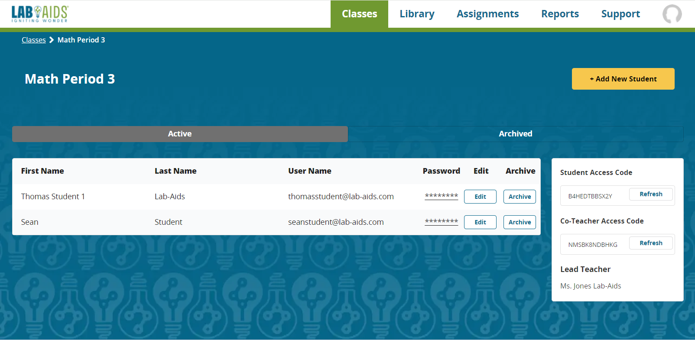Click the Classes breadcrumb link
This screenshot has height=340, width=695.
coord(33,40)
